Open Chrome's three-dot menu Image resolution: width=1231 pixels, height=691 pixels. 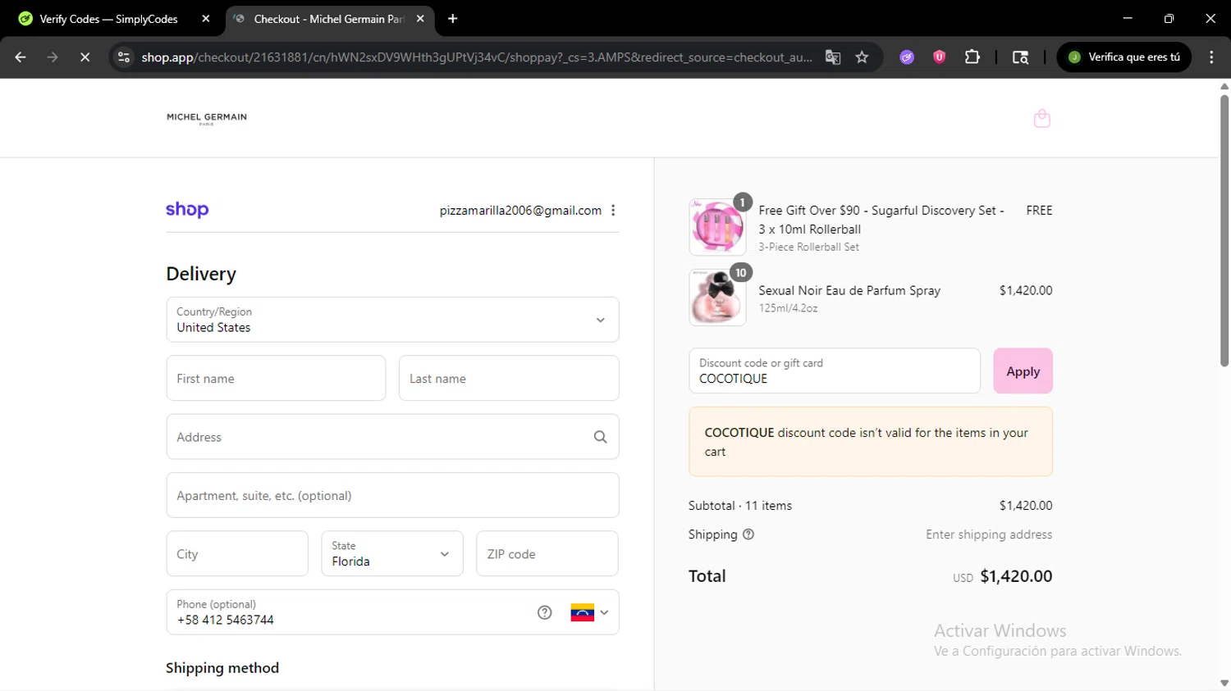(1211, 57)
